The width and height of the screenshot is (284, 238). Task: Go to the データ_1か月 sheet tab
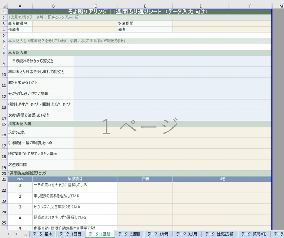(x=158, y=234)
